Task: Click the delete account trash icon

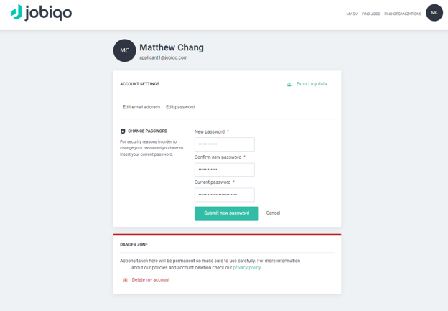Action: 125,280
